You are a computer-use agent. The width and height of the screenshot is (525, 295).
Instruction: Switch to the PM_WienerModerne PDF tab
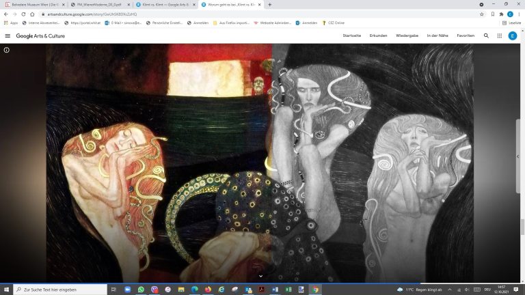(99, 5)
